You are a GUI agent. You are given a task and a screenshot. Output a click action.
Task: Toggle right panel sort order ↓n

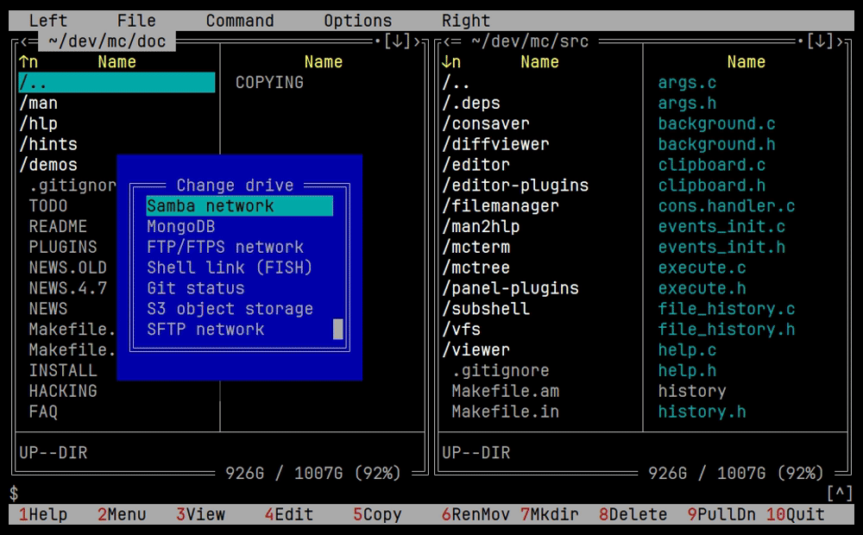point(450,61)
